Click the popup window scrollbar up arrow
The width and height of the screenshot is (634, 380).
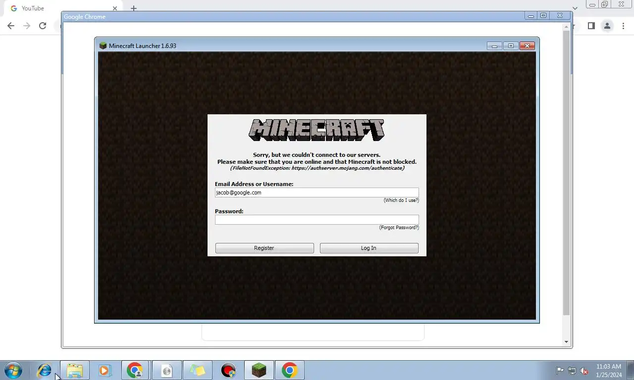click(567, 26)
